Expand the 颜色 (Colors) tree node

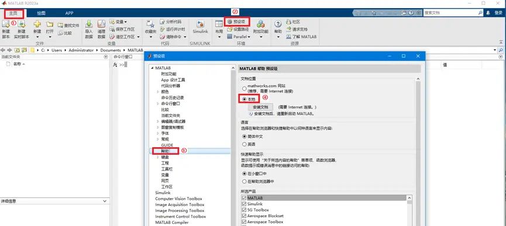(158, 92)
